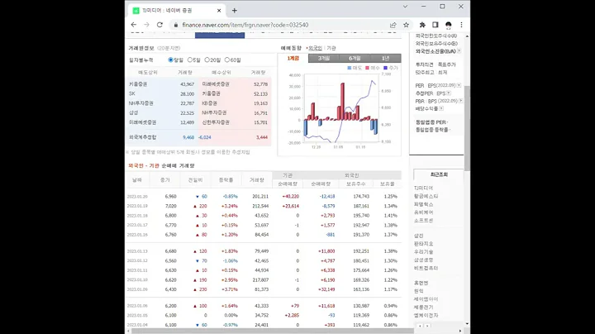The width and height of the screenshot is (595, 334).
Task: Click help icon beside BPS(2022.09)
Action: [460, 101]
